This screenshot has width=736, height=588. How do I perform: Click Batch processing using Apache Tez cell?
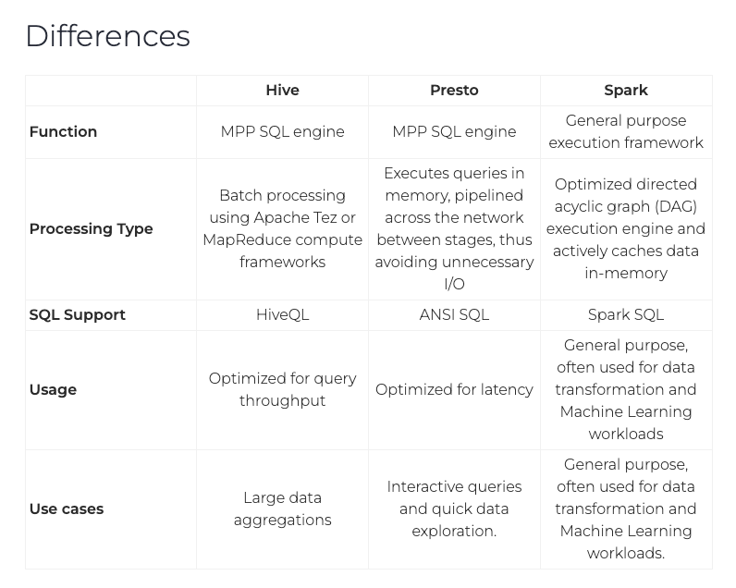coord(282,229)
